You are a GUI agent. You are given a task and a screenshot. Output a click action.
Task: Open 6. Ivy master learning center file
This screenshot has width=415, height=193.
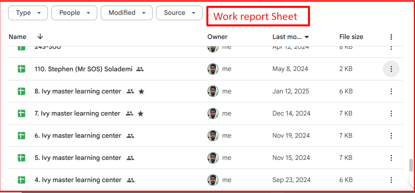click(78, 136)
